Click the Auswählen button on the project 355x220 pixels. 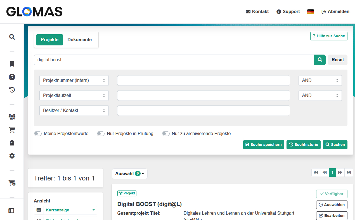point(332,205)
